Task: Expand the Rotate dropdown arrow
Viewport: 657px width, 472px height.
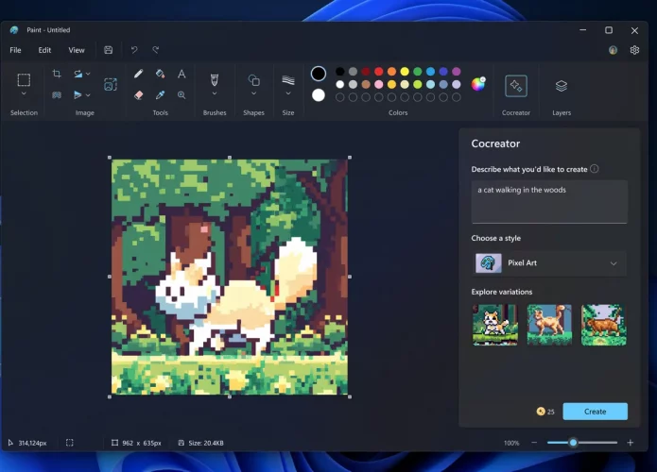Action: click(88, 74)
